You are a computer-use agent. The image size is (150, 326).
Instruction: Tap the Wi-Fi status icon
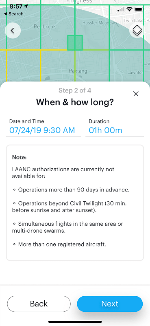pos(130,9)
